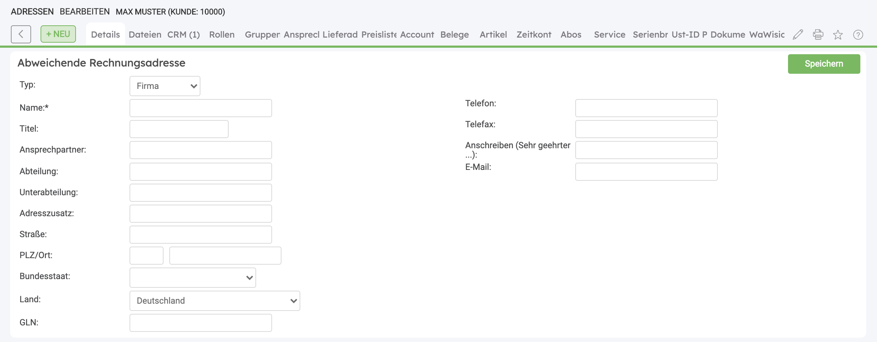This screenshot has width=877, height=342.
Task: Open the Artikel tab
Action: click(x=493, y=35)
